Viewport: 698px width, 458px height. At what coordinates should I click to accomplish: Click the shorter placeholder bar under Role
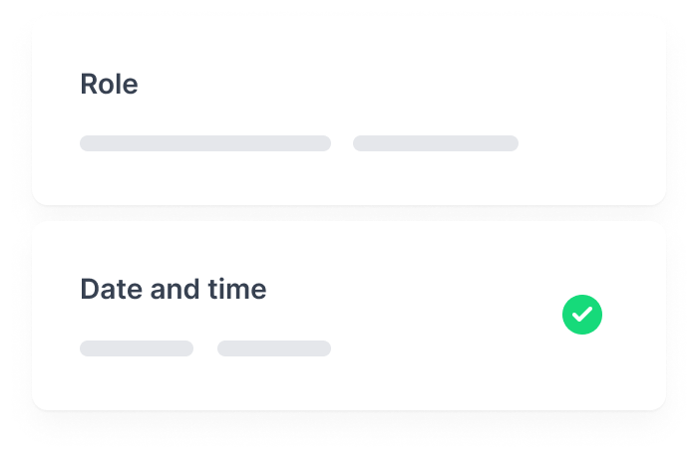tap(436, 143)
